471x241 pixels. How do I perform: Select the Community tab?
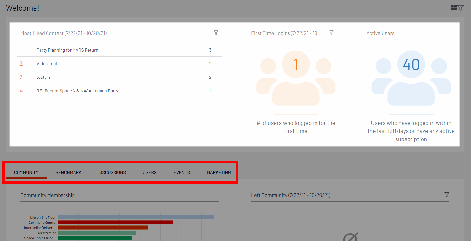[x=26, y=172]
